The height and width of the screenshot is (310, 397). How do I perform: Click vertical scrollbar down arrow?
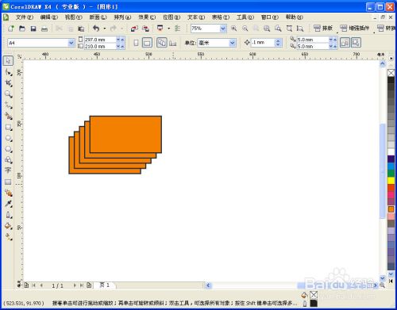[383, 278]
